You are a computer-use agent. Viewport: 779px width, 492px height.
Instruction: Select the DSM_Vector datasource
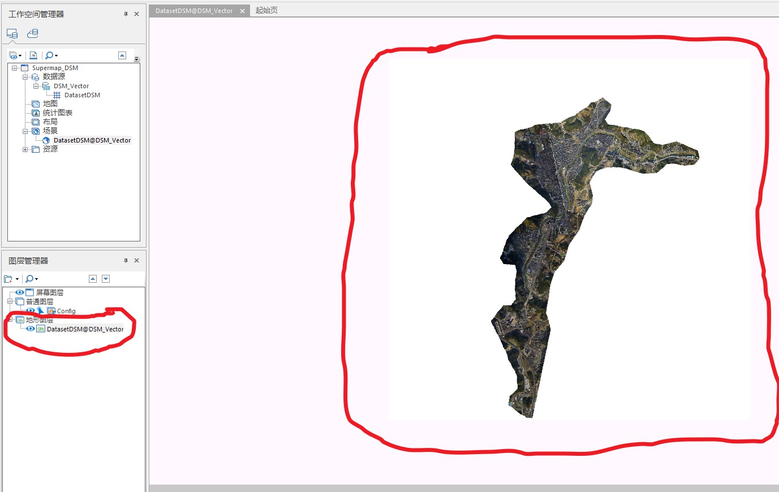pyautogui.click(x=71, y=86)
